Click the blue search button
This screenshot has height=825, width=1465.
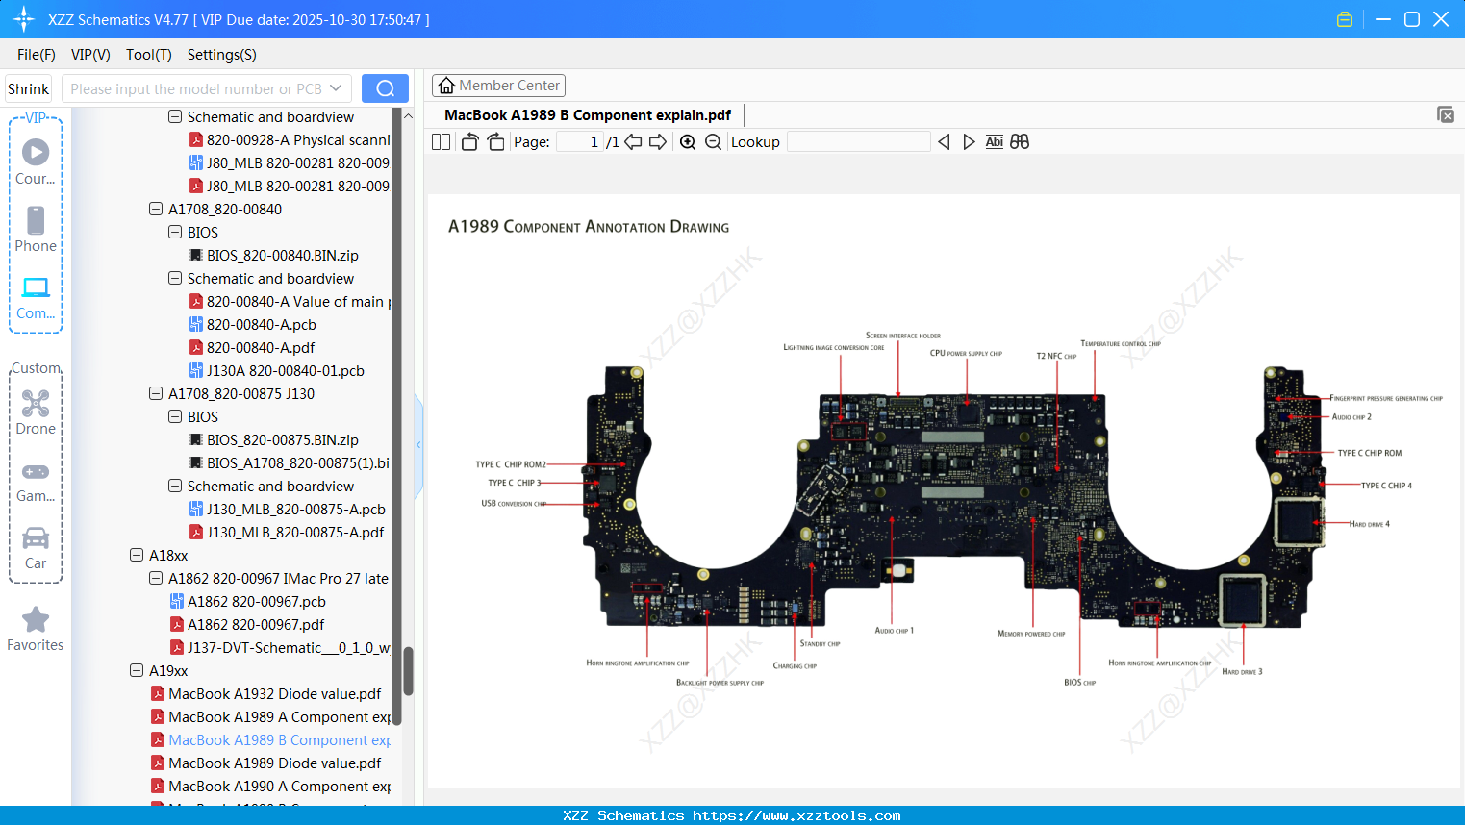(x=385, y=88)
